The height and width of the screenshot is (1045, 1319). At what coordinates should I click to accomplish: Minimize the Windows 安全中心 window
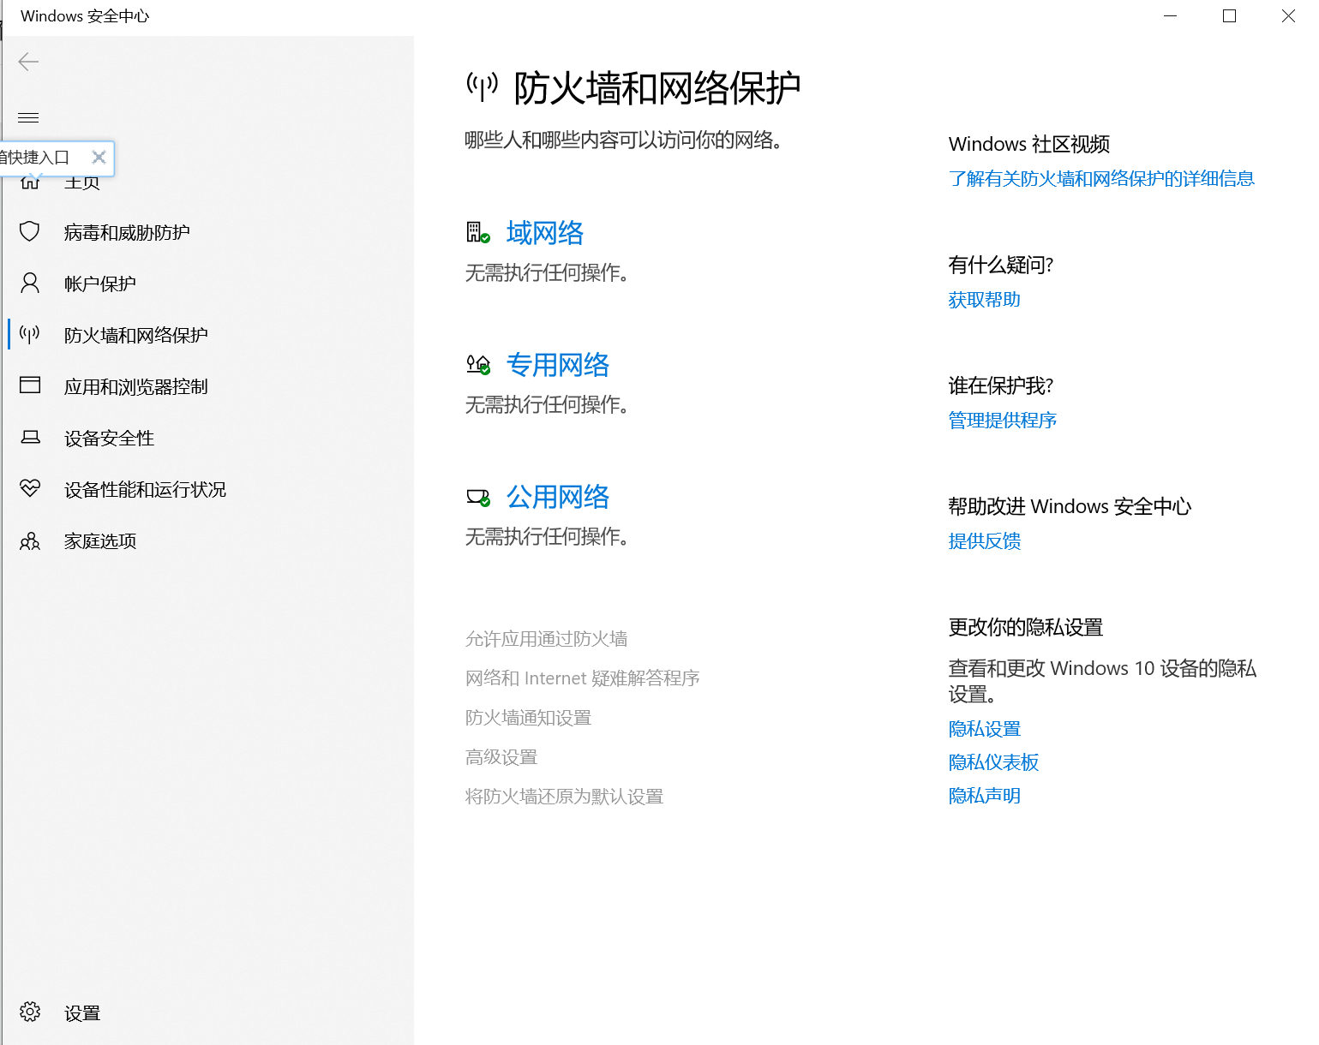[x=1171, y=16]
